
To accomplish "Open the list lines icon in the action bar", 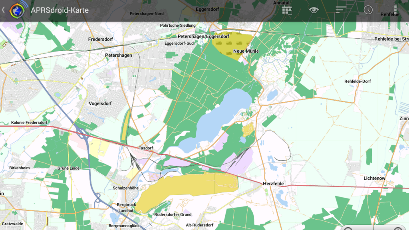I will (341, 10).
